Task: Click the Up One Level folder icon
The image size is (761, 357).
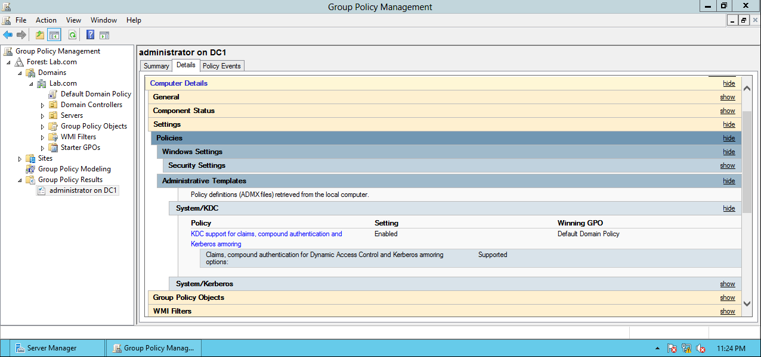Action: pyautogui.click(x=39, y=35)
